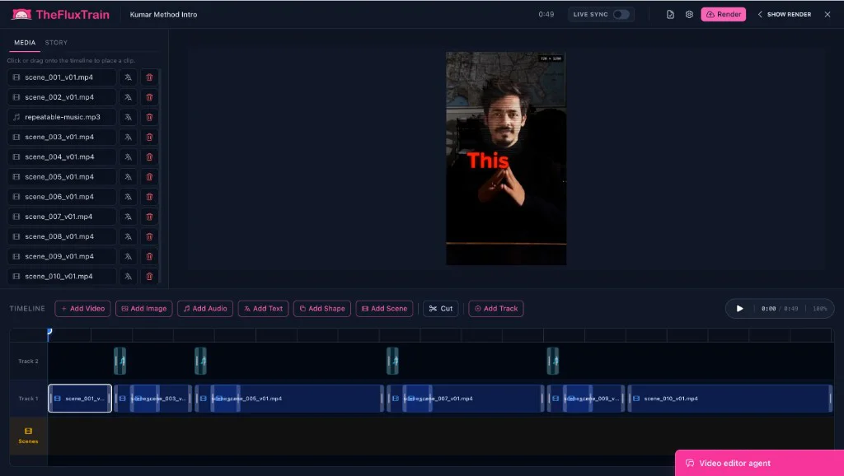
Task: Select scene_001 clip on Track 1
Action: point(80,399)
